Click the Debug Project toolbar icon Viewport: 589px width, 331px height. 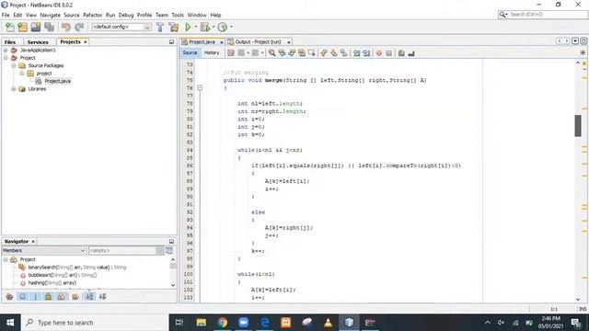coord(205,27)
